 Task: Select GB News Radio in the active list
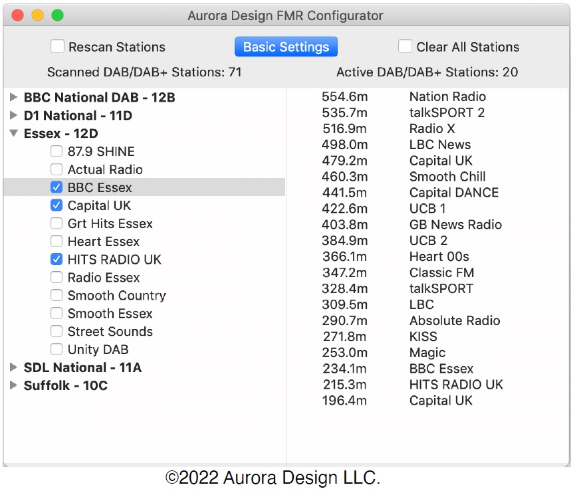[455, 225]
